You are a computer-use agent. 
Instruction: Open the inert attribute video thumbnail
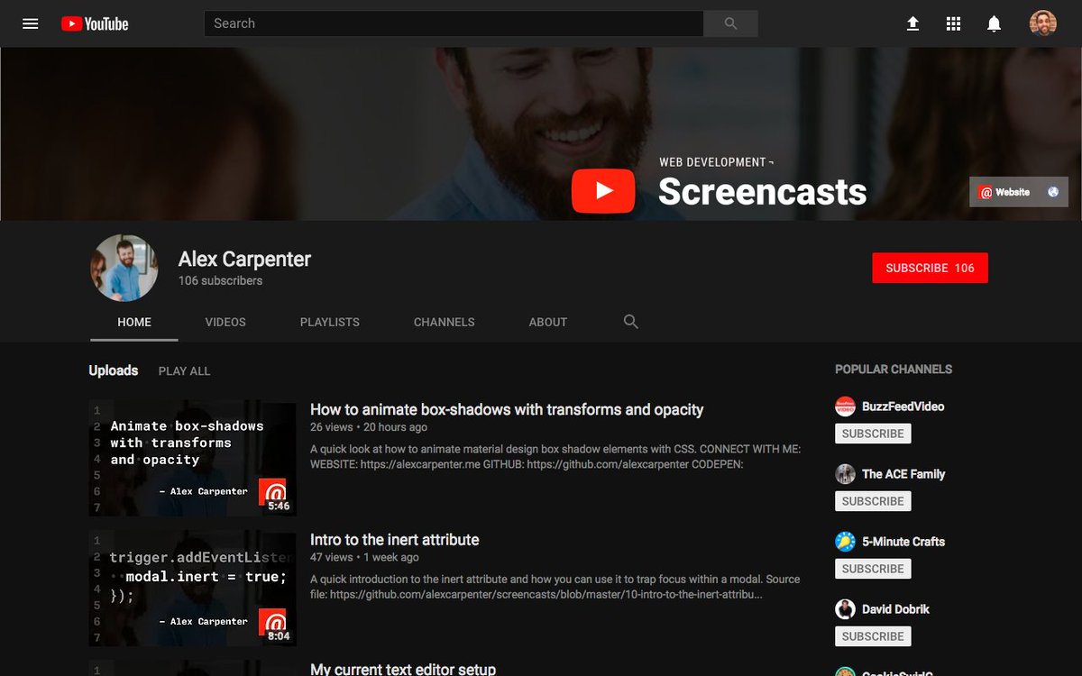click(192, 589)
